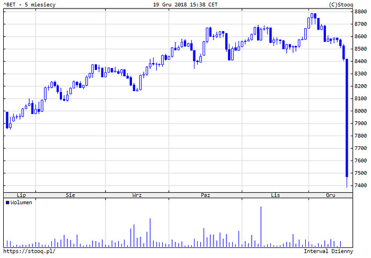The height and width of the screenshot is (258, 371).
Task: Click the 8700 price axis label
Action: click(x=360, y=24)
